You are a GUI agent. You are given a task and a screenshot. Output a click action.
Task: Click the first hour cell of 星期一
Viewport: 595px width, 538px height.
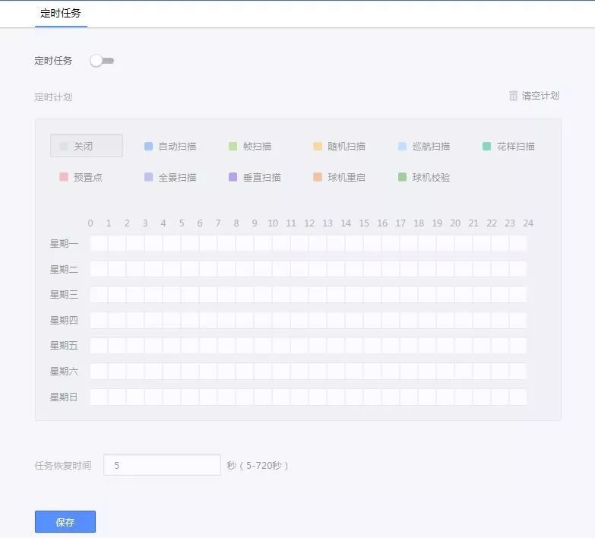pos(99,244)
